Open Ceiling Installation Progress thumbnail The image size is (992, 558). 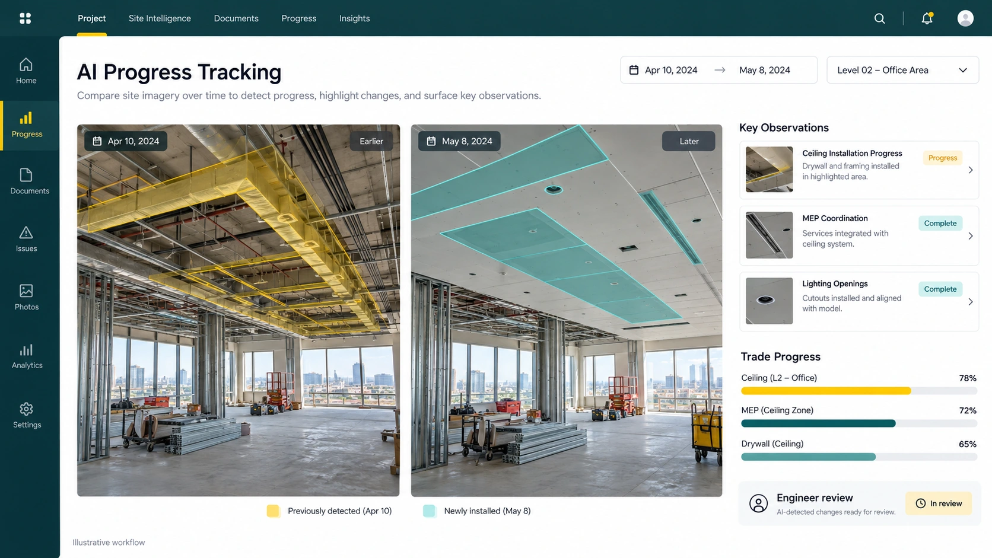coord(769,170)
